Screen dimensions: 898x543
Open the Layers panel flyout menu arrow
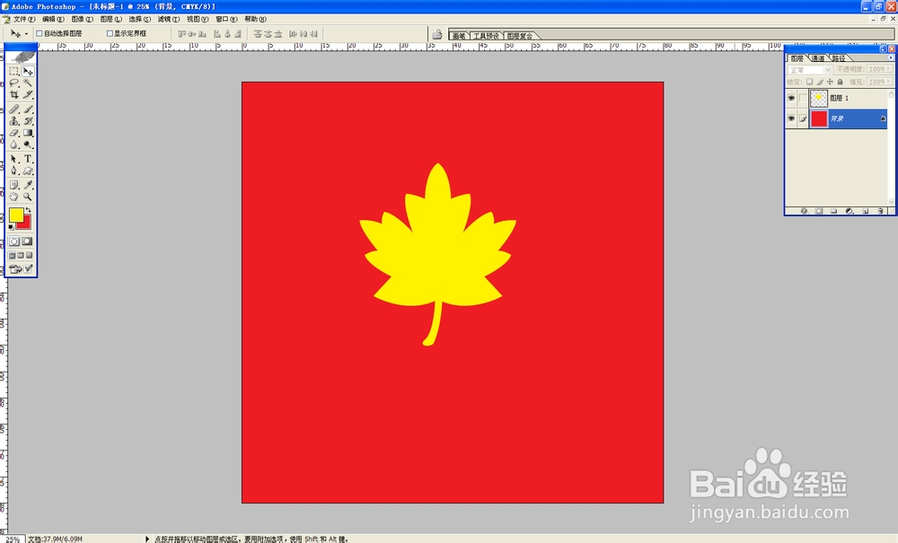[891, 57]
